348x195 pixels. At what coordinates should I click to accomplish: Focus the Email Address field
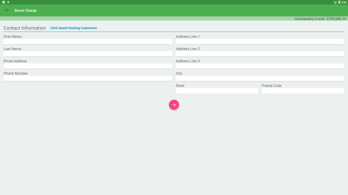click(88, 66)
